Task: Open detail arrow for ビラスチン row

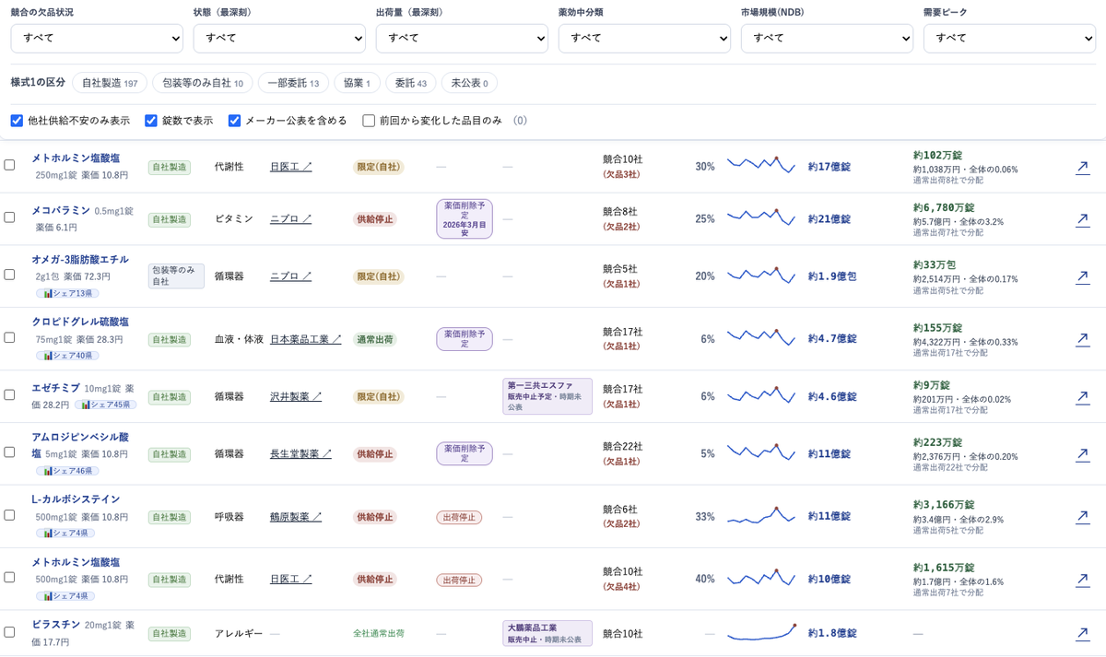Action: [1082, 634]
